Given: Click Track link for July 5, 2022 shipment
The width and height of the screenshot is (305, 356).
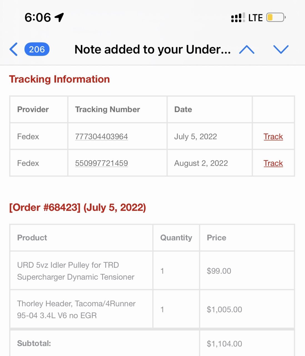Looking at the screenshot, I should point(273,136).
